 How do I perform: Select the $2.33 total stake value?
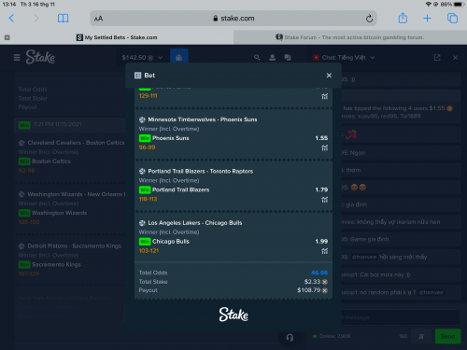pyautogui.click(x=312, y=282)
